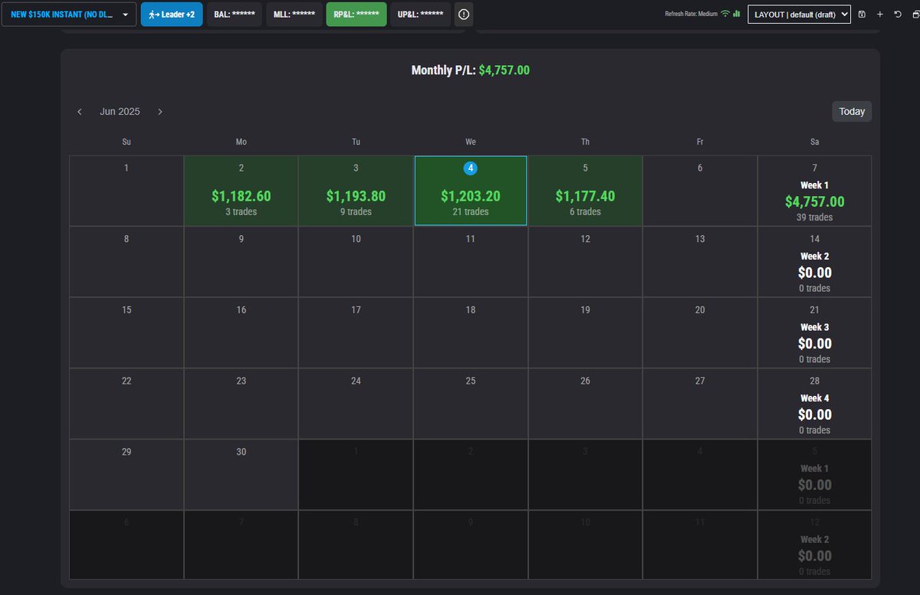The width and height of the screenshot is (920, 595).
Task: Click next month chevron beside Jun 2025
Action: tap(160, 111)
